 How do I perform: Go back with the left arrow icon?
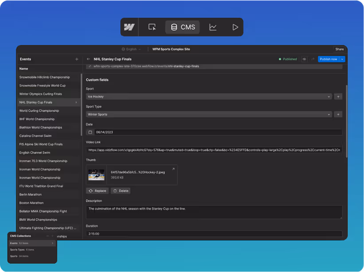88,59
